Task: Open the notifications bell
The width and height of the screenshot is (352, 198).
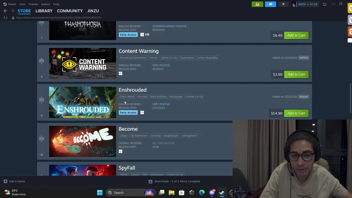Action: [x=283, y=4]
